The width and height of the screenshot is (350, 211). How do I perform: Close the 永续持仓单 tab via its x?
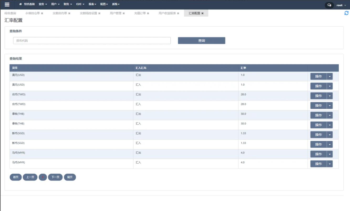click(42, 13)
